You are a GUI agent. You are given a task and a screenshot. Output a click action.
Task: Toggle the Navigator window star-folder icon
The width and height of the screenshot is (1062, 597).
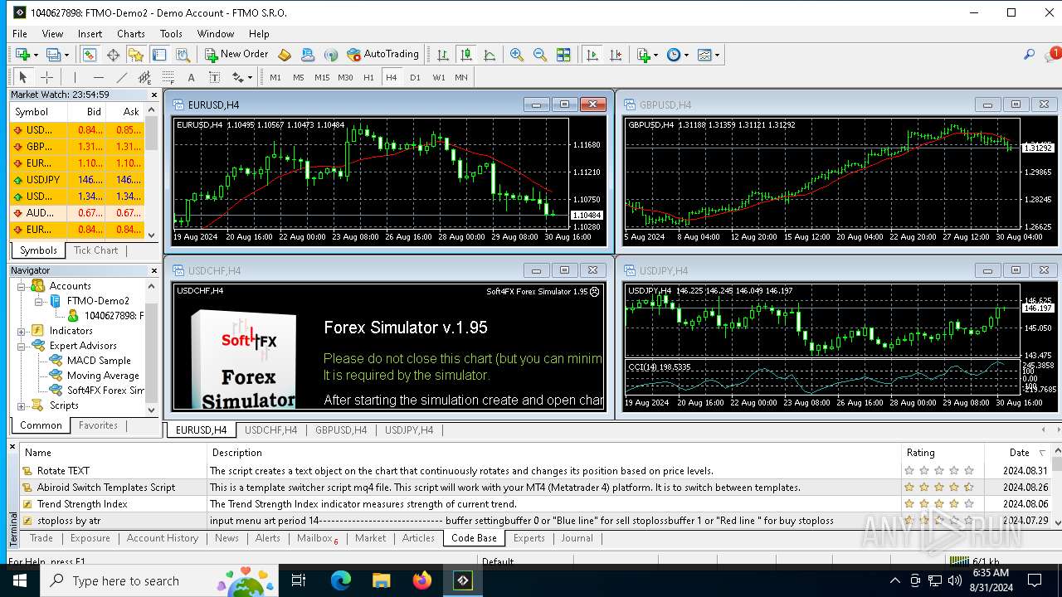coord(136,55)
